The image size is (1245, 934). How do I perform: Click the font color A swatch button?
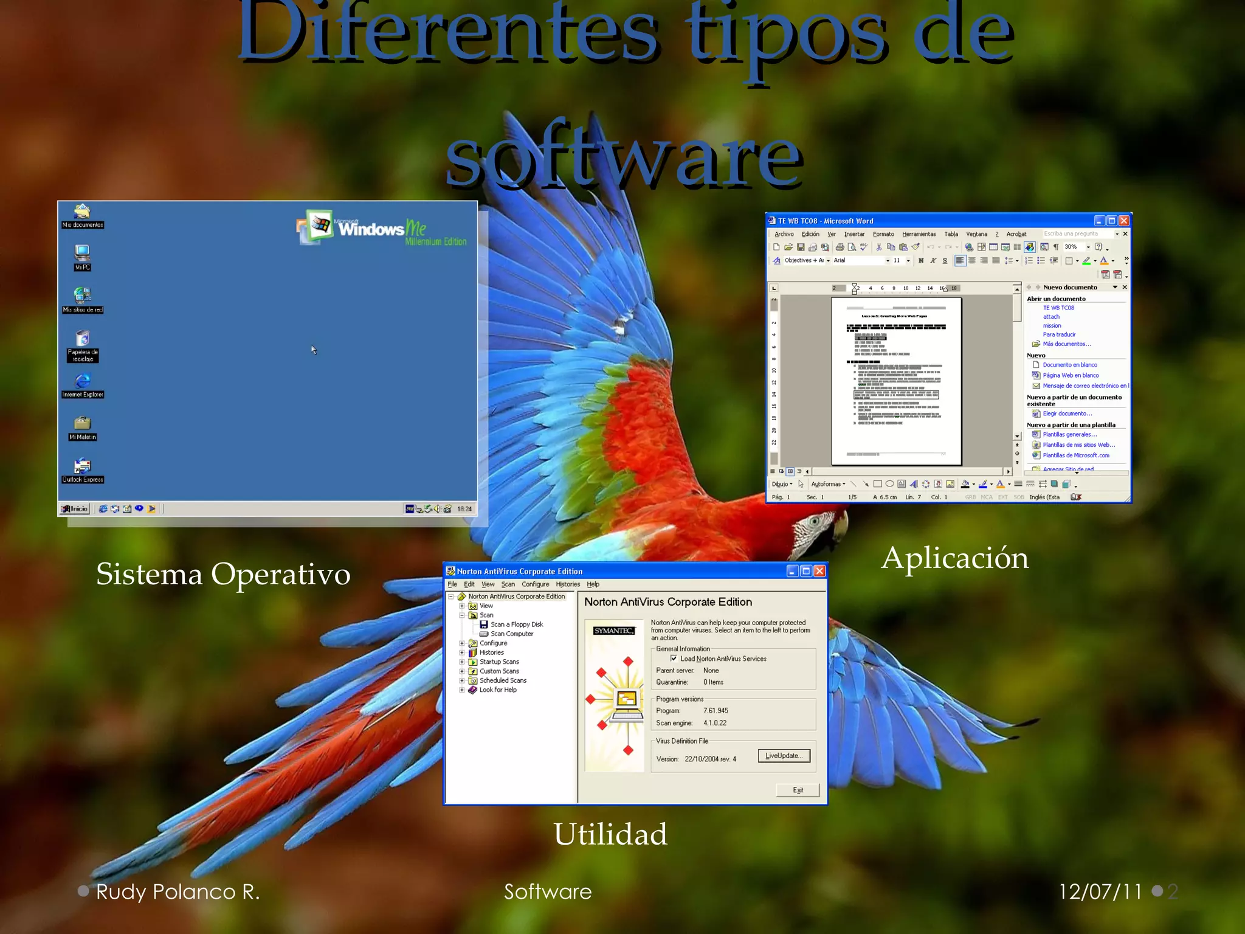pos(1104,260)
